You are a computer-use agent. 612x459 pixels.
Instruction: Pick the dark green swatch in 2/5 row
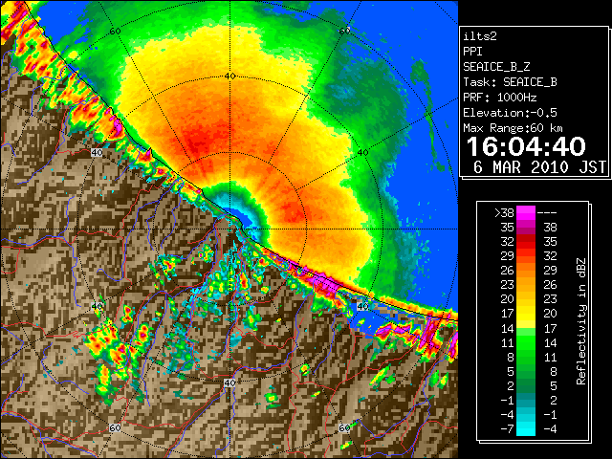click(x=526, y=385)
